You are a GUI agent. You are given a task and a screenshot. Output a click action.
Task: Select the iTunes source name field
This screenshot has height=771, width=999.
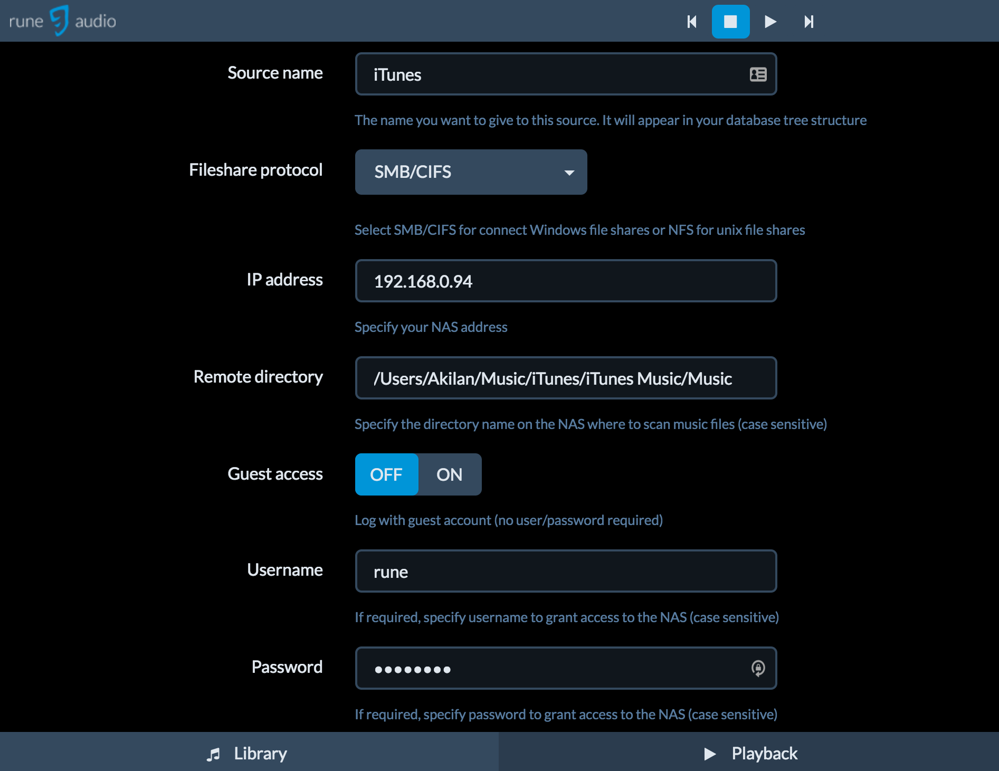pos(528,74)
